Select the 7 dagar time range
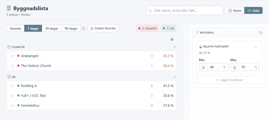The height and width of the screenshot is (120, 269). click(33, 29)
